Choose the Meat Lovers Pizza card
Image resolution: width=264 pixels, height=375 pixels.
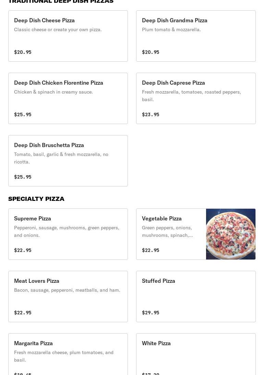click(x=68, y=297)
